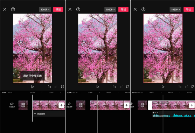The height and width of the screenshot is (133, 195).
Task: Click the plus add-clip button in right screen
Action: tap(191, 105)
